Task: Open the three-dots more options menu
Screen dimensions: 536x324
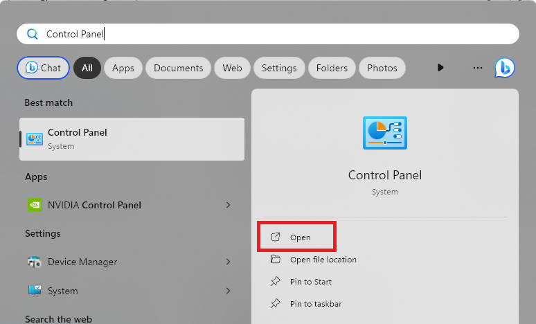Action: (x=477, y=68)
